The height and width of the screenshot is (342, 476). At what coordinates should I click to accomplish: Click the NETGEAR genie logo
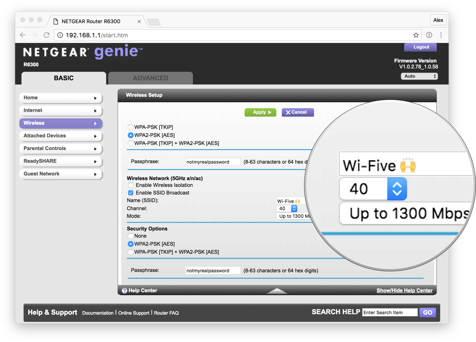[x=83, y=52]
